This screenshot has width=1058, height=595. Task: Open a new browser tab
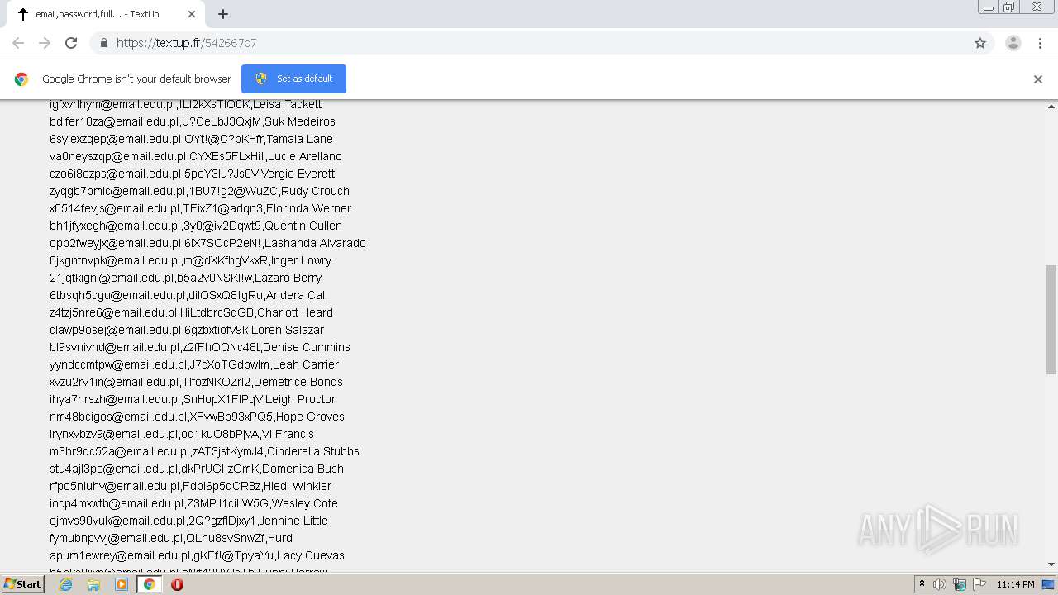point(223,14)
